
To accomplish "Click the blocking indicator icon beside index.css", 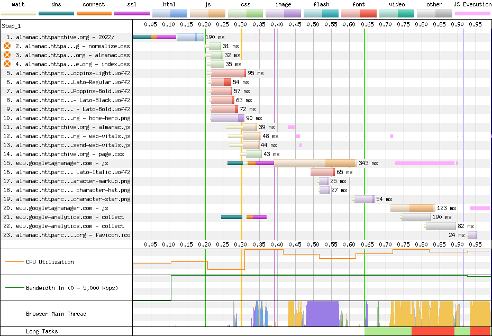I will 7,64.
